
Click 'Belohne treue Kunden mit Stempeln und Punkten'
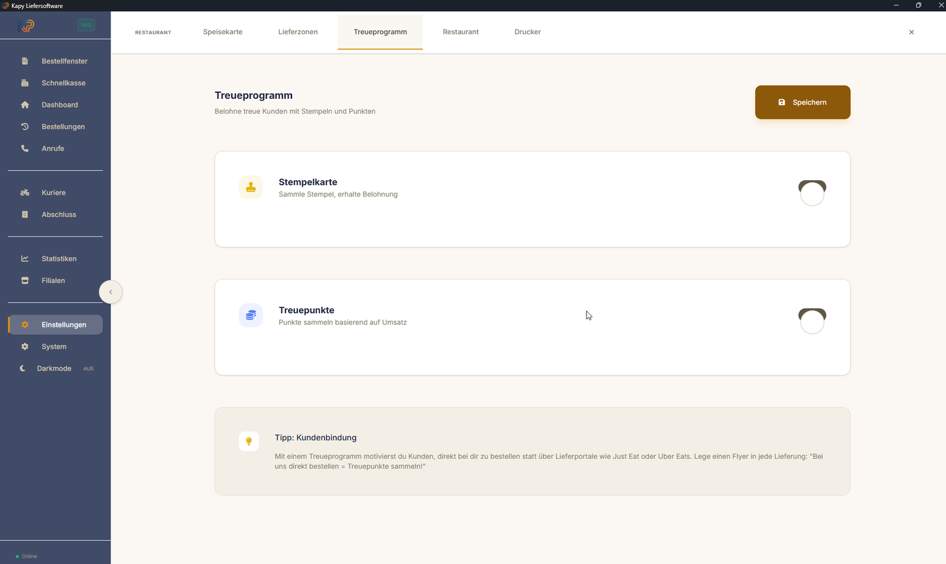coord(295,111)
